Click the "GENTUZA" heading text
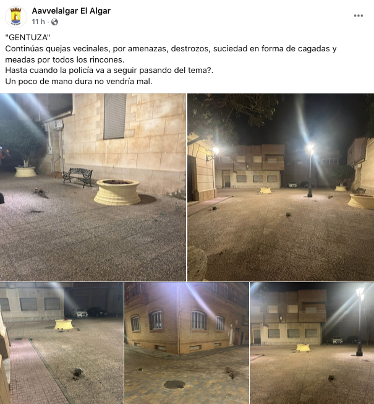The image size is (374, 404). click(x=28, y=38)
